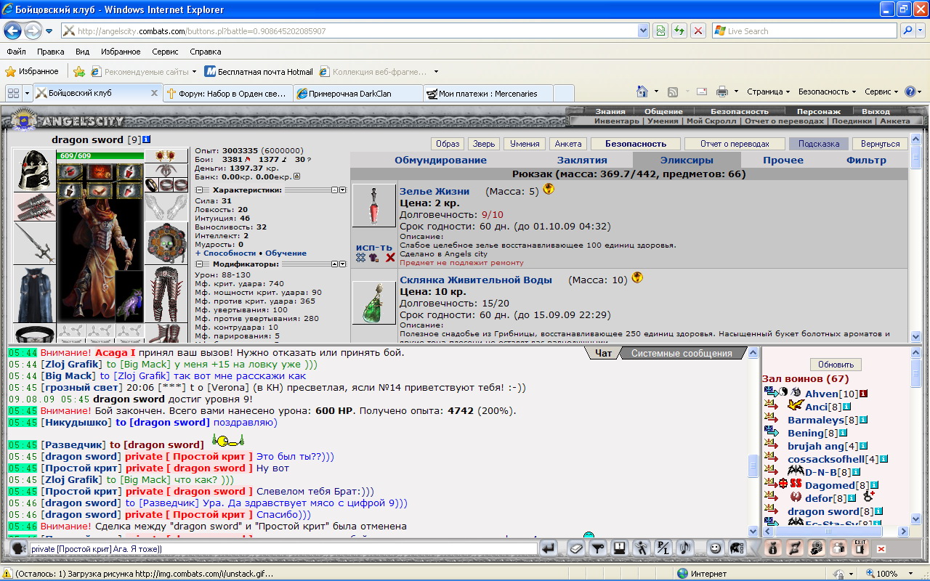Image resolution: width=930 pixels, height=581 pixels.
Task: Click the Обновить button
Action: [x=836, y=365]
